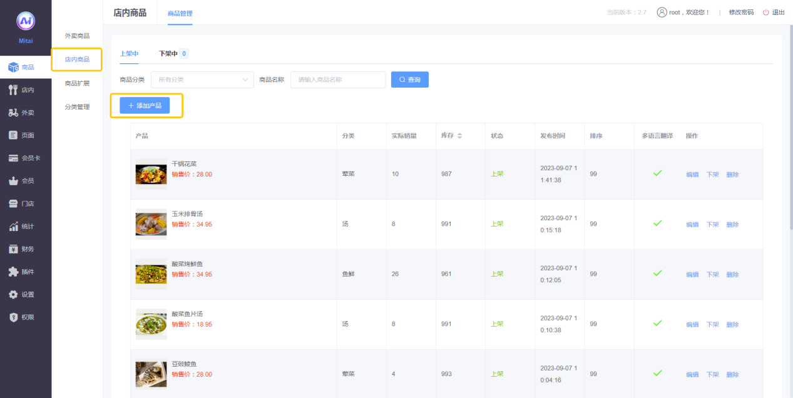793x398 pixels.
Task: Open the 会员卡 card icon in sidebar
Action: (13, 158)
